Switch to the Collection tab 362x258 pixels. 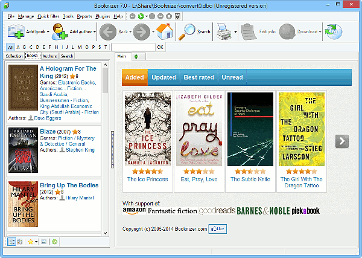(14, 56)
